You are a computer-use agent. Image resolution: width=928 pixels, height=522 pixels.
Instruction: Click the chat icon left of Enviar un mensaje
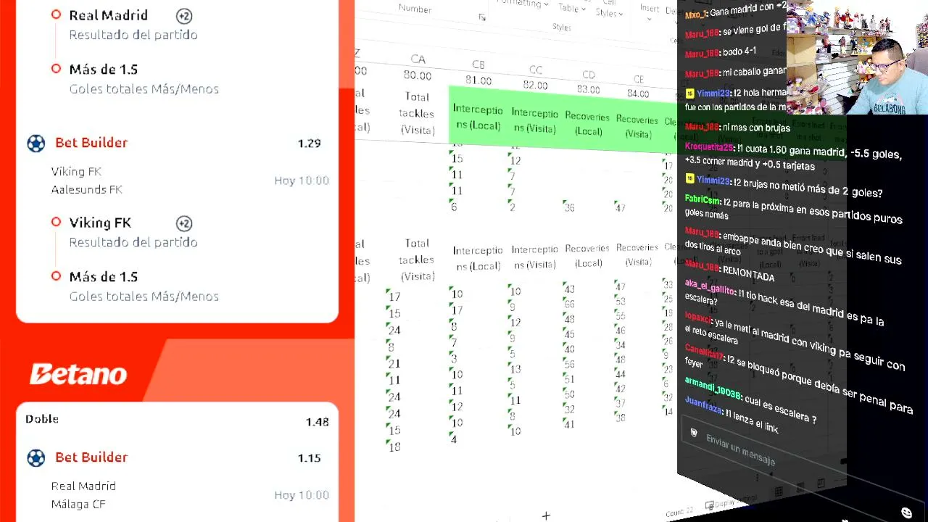pyautogui.click(x=694, y=433)
